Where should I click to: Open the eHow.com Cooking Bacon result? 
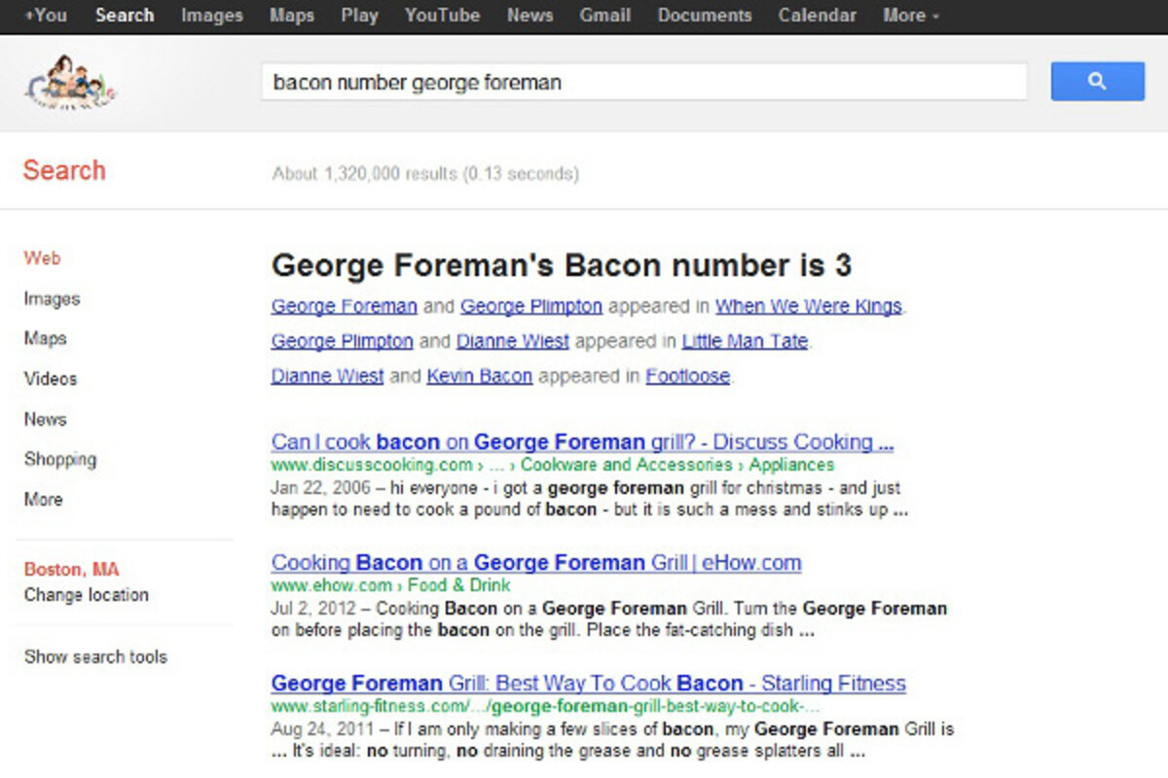(536, 563)
